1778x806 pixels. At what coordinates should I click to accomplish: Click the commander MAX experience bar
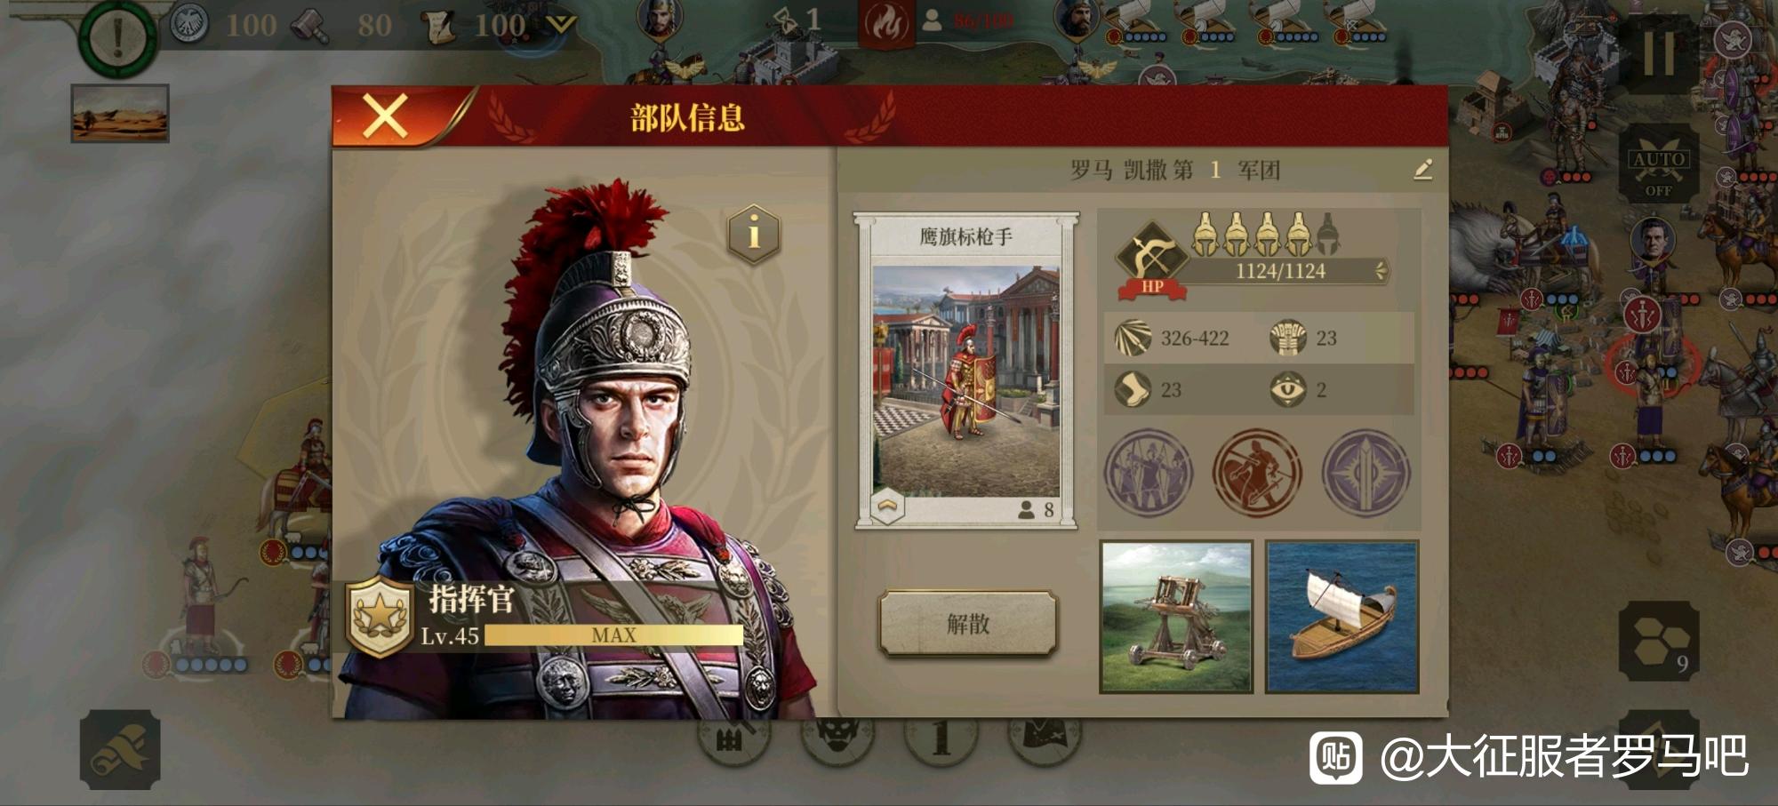coord(613,634)
